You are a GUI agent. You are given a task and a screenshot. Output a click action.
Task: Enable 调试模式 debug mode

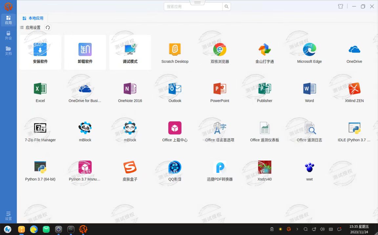(130, 52)
